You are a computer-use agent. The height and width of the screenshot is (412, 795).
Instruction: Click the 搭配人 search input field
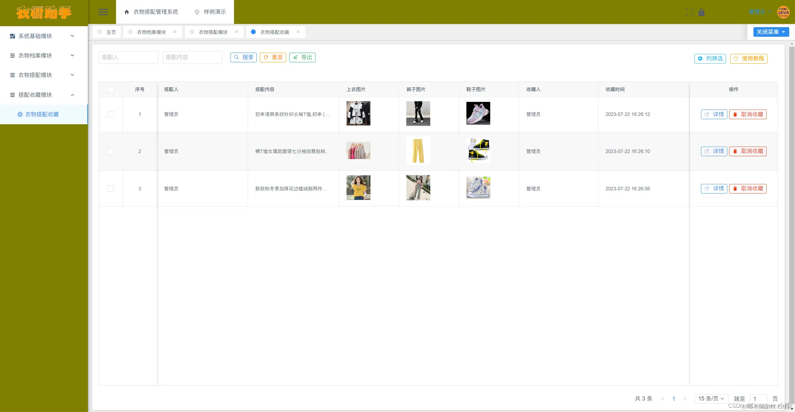pos(129,57)
